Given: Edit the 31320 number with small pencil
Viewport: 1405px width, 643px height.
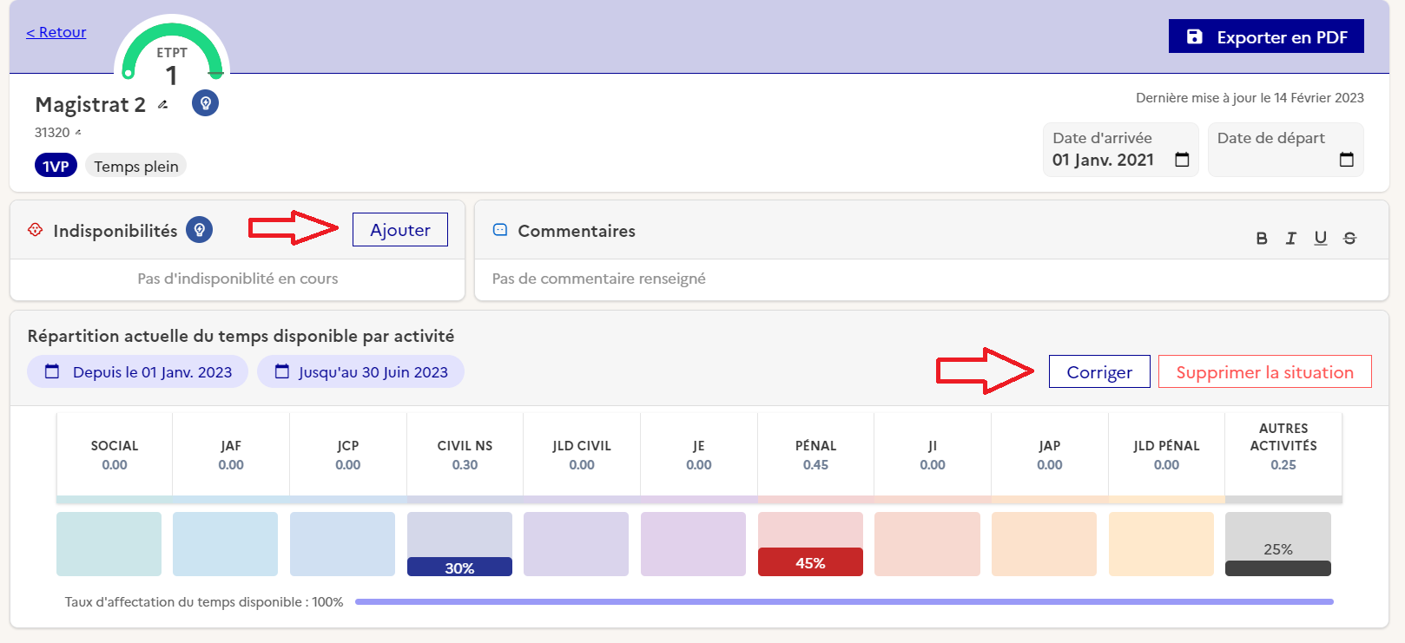Looking at the screenshot, I should tap(78, 133).
